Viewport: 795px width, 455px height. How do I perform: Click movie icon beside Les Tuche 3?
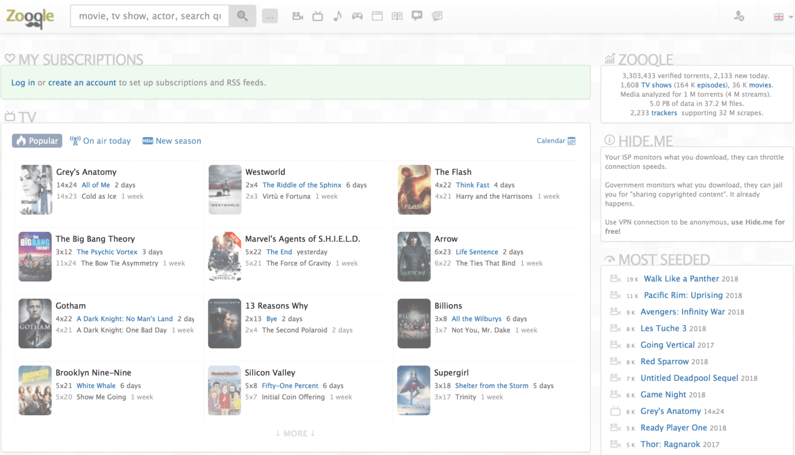click(x=615, y=328)
